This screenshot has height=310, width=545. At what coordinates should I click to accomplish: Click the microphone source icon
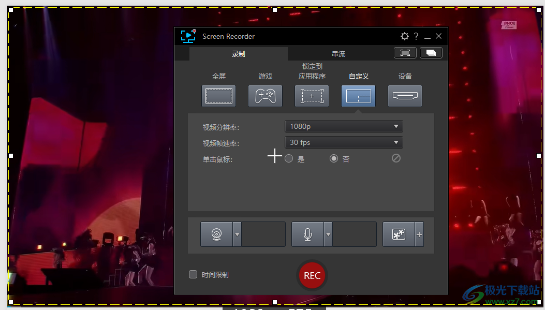308,234
